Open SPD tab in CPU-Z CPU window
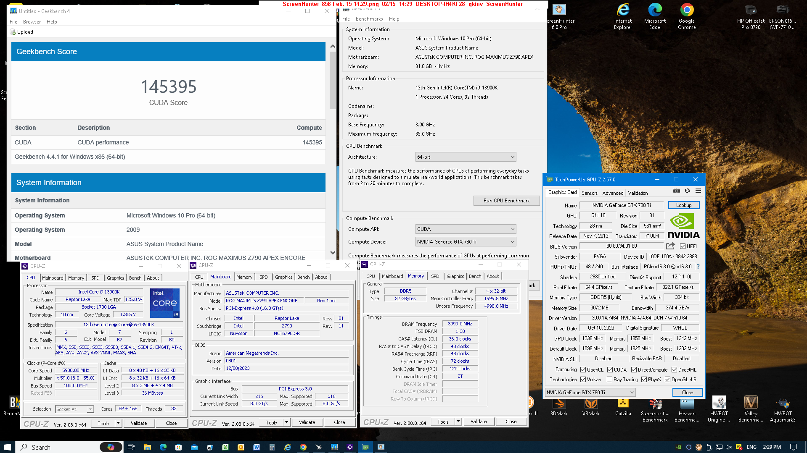This screenshot has height=453, width=807. 95,278
